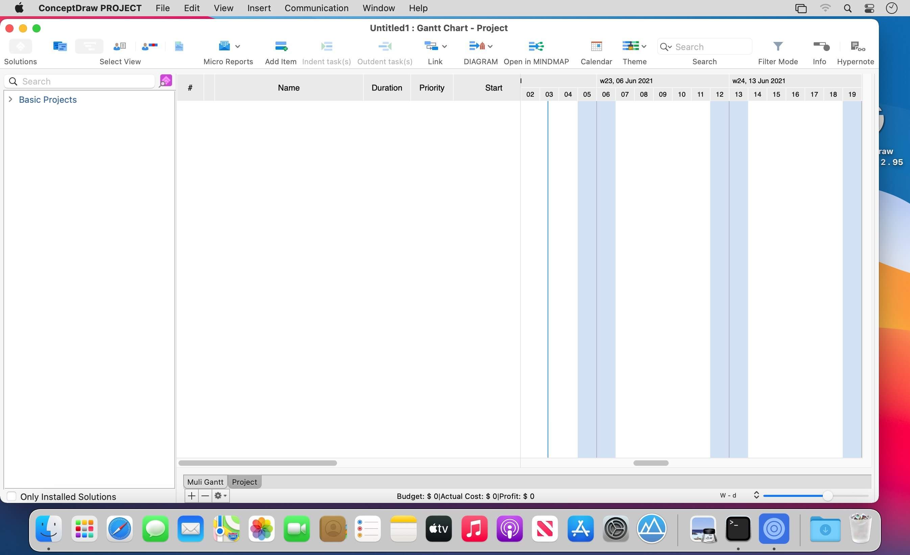
Task: Click the pink solutions search icon
Action: pos(165,80)
